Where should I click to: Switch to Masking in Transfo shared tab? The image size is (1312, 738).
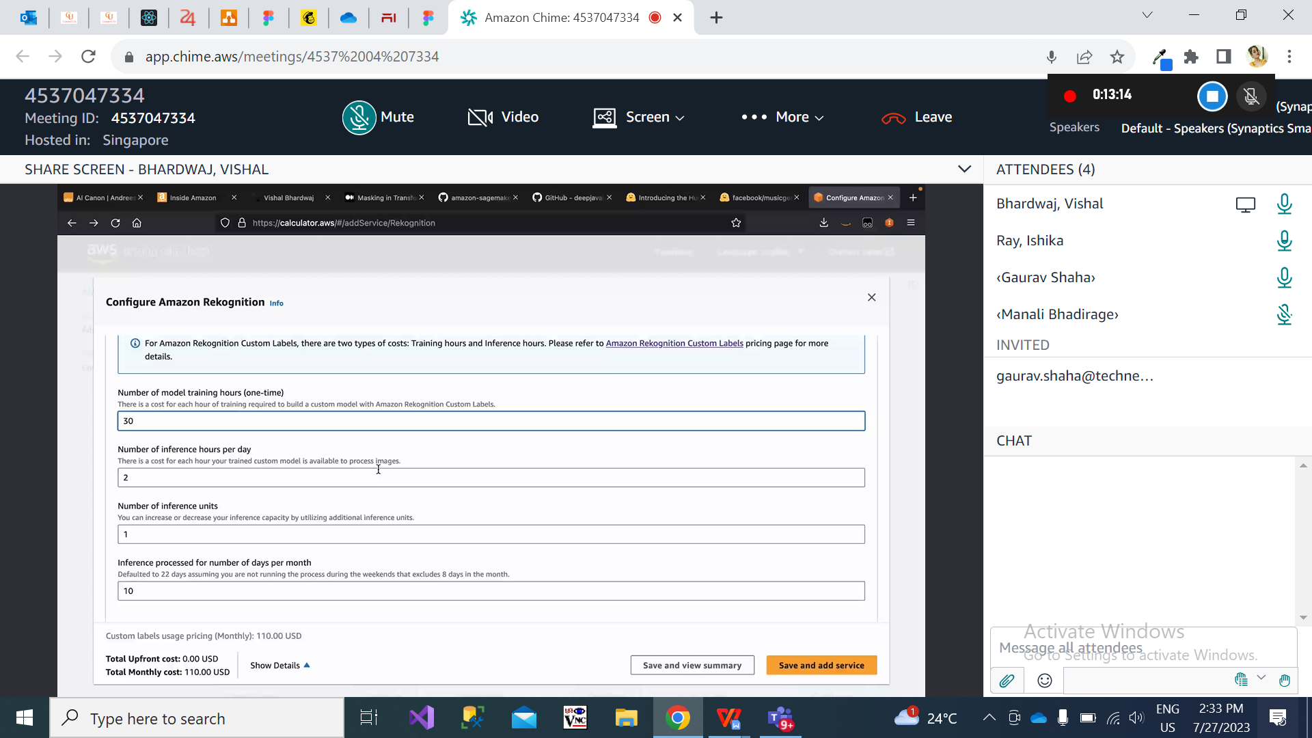click(x=385, y=197)
